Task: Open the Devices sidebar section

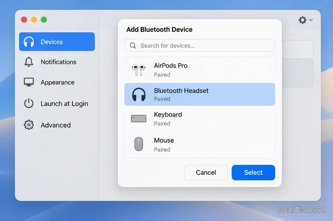Action: click(x=57, y=41)
